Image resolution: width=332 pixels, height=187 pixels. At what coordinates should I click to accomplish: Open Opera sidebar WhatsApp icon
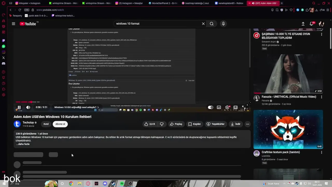pyautogui.click(x=3, y=46)
